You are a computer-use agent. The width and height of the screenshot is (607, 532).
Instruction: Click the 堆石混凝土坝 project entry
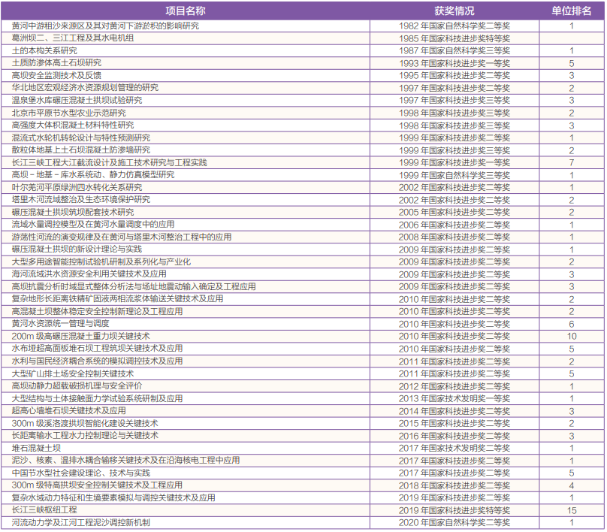click(36, 448)
